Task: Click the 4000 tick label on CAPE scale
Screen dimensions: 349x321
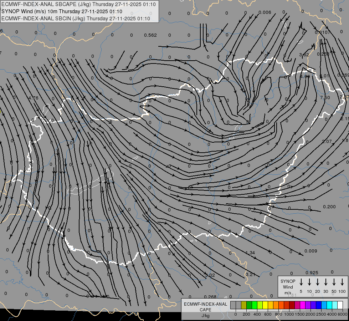Action: coord(332,314)
